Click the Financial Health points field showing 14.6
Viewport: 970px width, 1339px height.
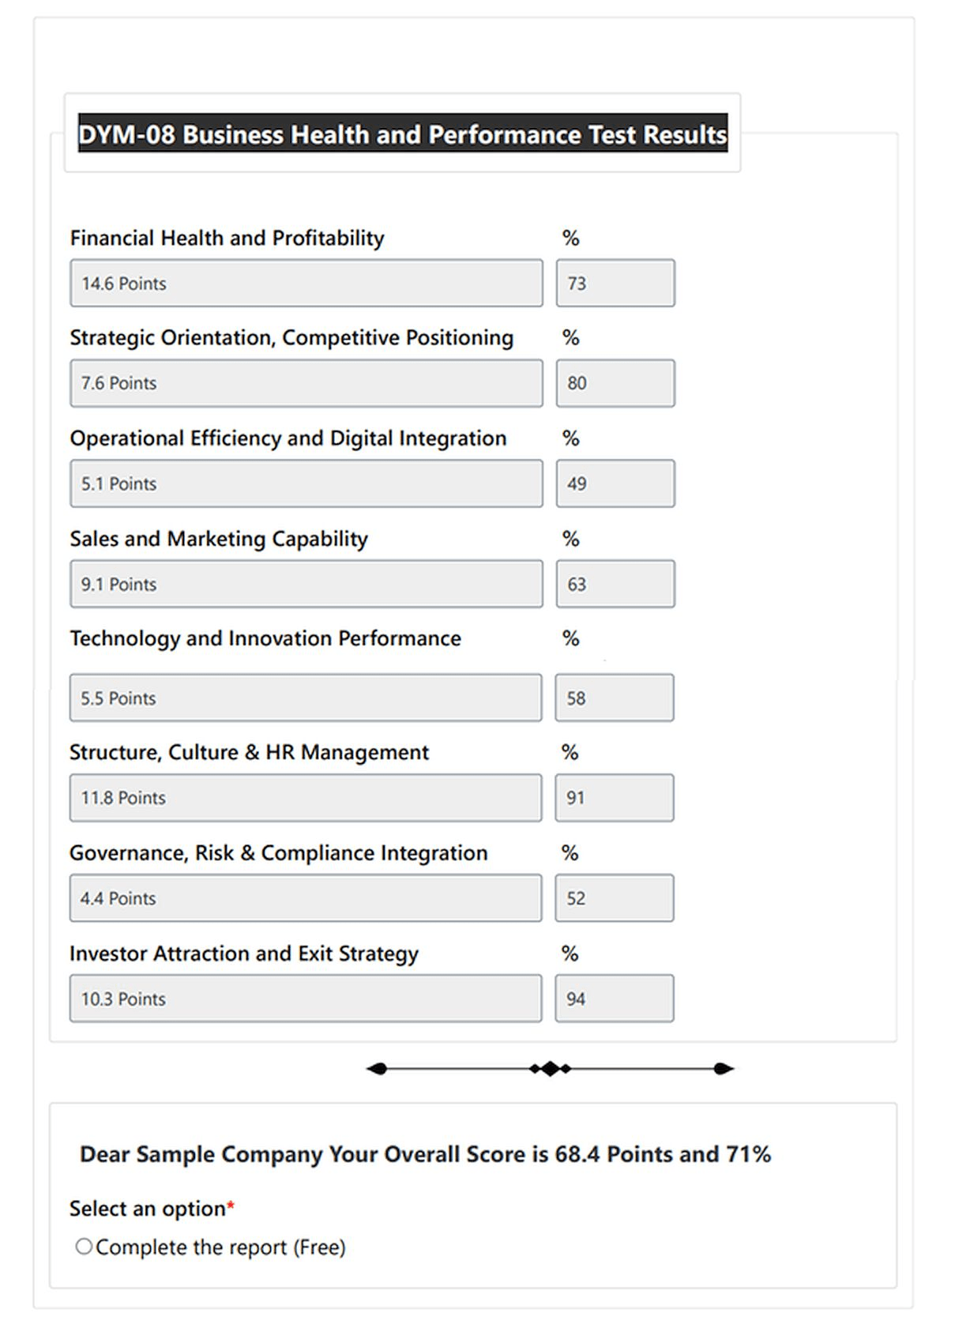306,283
